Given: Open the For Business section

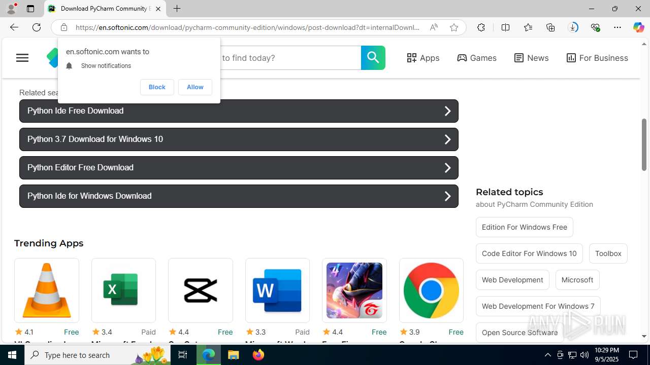Looking at the screenshot, I should pos(597,58).
